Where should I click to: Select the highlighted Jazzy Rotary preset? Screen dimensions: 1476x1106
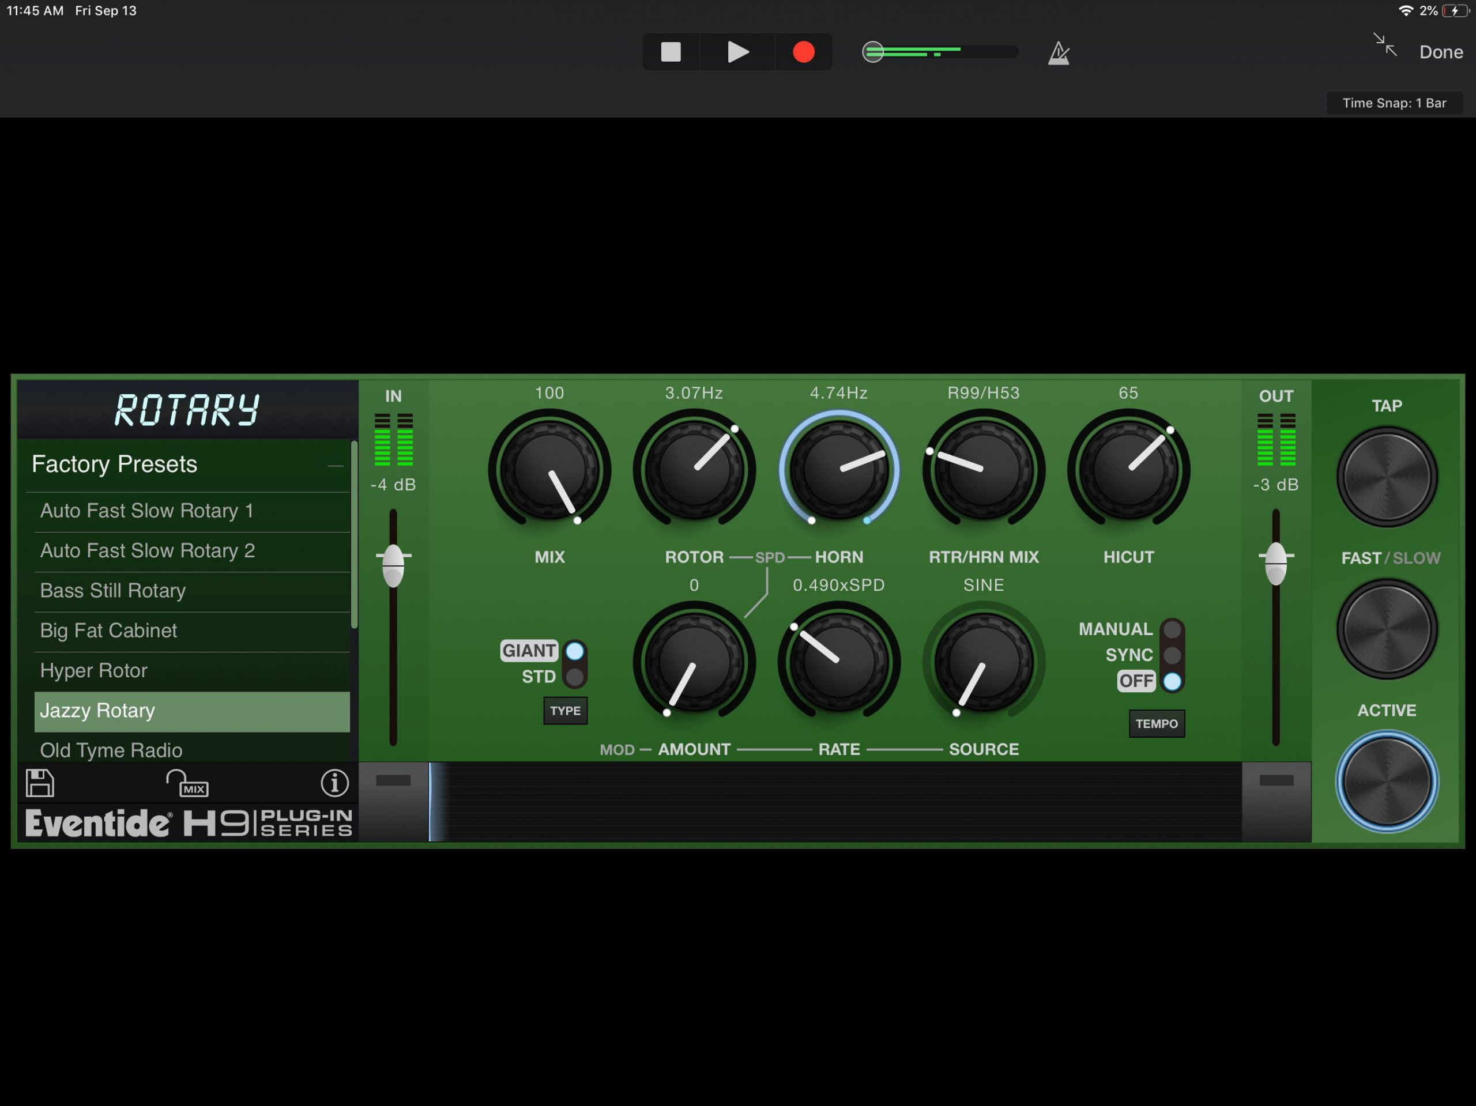[192, 711]
